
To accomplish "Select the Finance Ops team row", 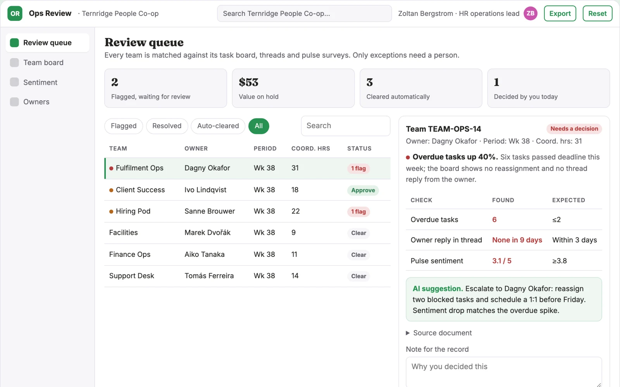I will pyautogui.click(x=247, y=255).
